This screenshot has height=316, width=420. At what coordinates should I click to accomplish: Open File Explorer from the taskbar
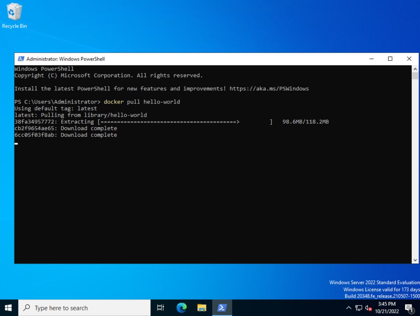click(x=202, y=308)
